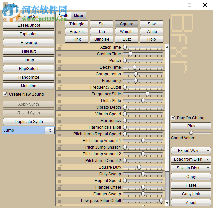213x208 pixels.
Task: Click the lock icon on the Harmonics row
Action: (x=60, y=121)
